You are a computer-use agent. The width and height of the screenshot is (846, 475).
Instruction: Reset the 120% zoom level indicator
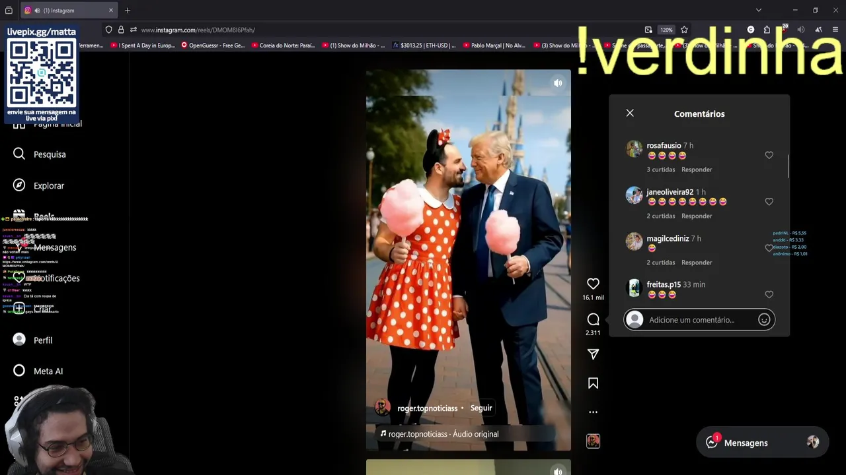coord(666,30)
